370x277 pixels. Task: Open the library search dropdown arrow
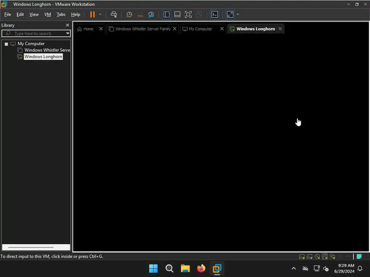tap(68, 34)
